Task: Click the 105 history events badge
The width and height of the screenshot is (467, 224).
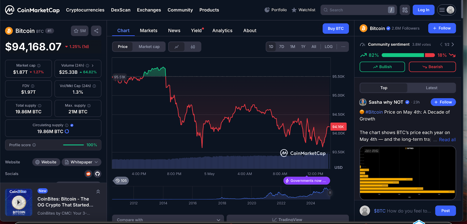Action: tap(121, 181)
